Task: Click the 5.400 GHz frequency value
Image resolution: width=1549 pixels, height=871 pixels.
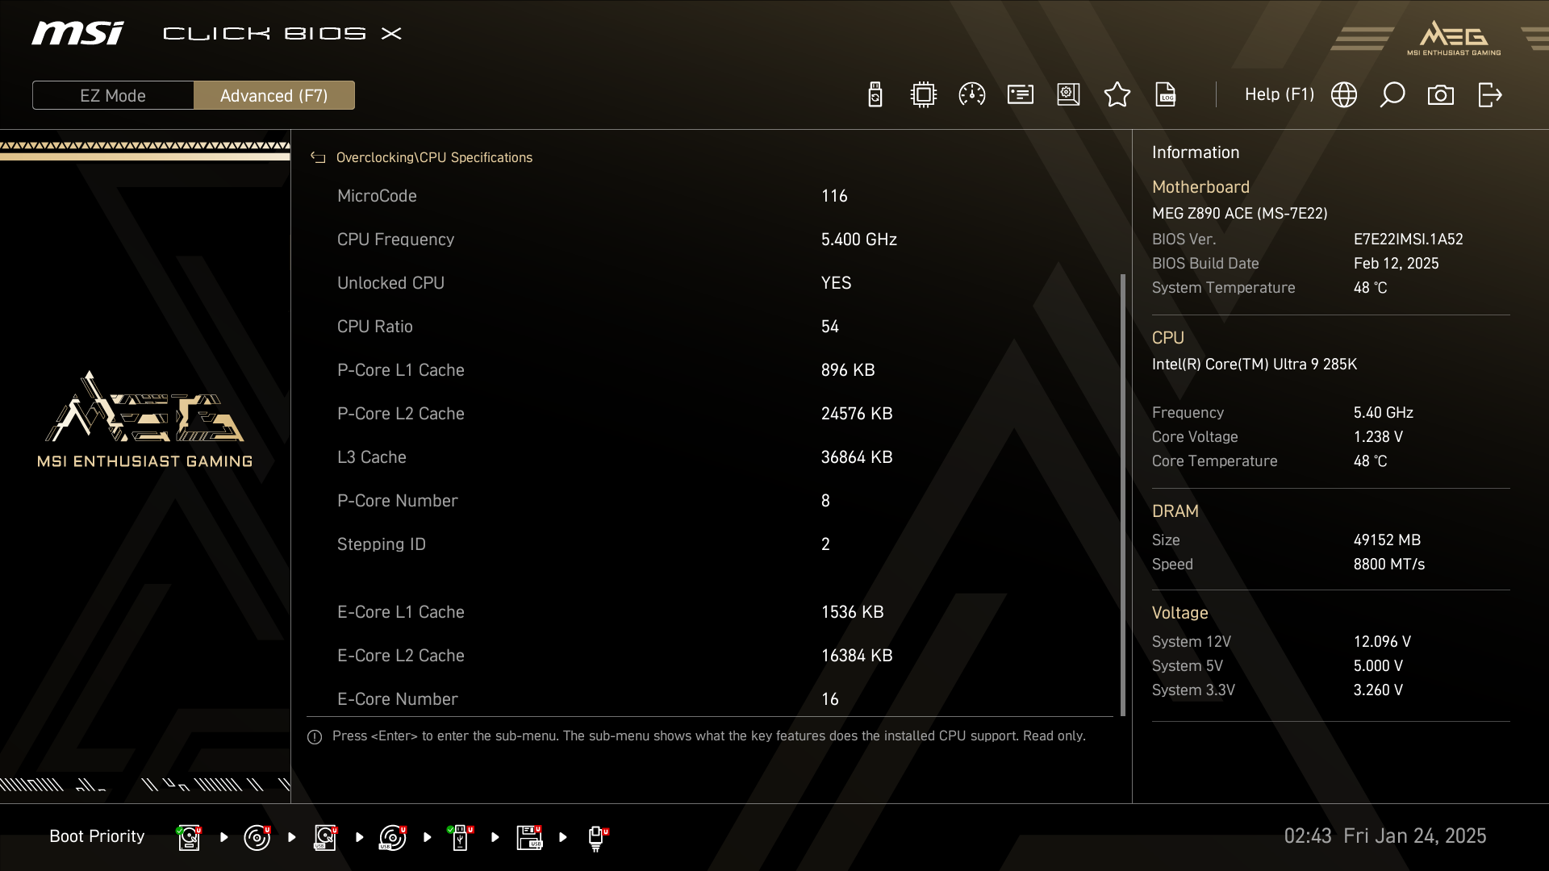Action: coord(858,240)
